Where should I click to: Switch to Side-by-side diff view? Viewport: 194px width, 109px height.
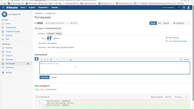coord(157,97)
